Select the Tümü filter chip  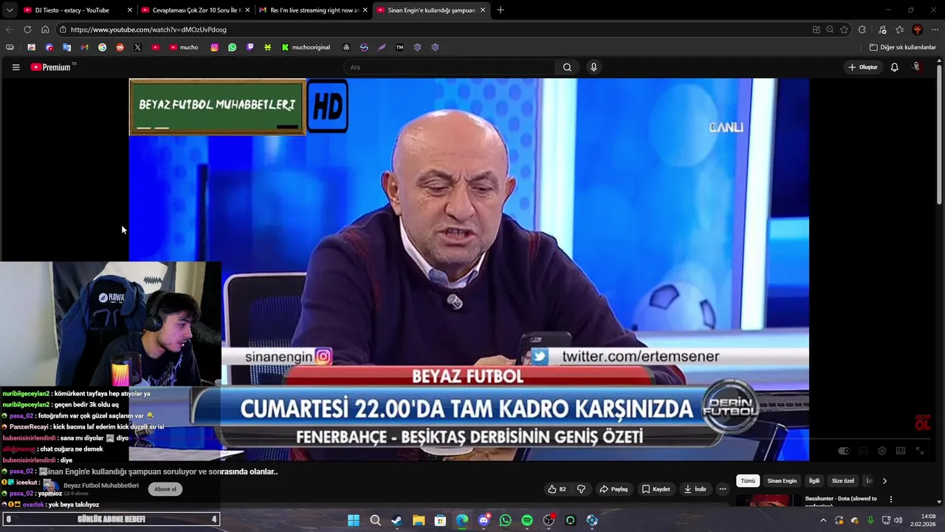(x=748, y=481)
